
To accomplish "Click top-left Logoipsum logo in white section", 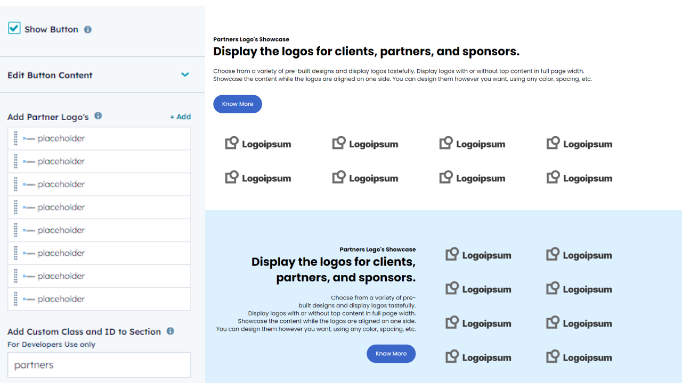I will click(258, 144).
